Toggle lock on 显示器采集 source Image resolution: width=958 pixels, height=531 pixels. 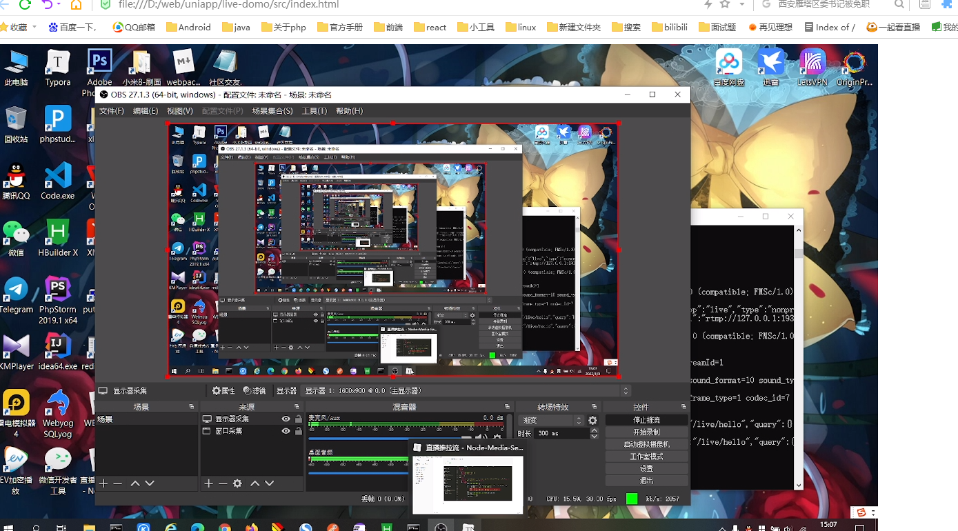(298, 419)
